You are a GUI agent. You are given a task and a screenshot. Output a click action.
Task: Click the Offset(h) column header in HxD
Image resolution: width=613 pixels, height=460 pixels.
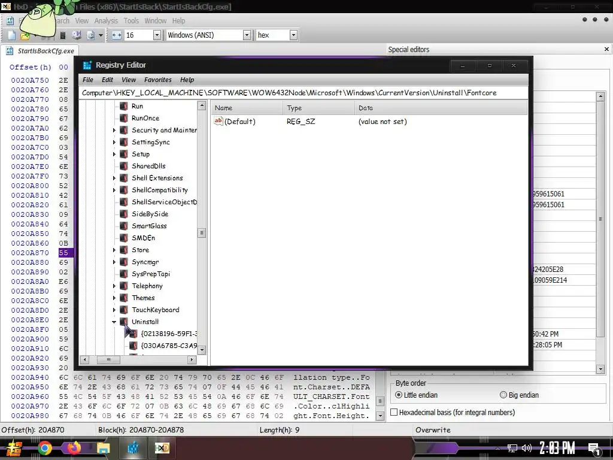pos(31,67)
